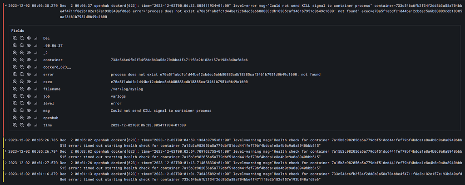This screenshot has height=185, width=465.
Task: Expand the 00:05:26.785 warning log row
Action: (5, 140)
